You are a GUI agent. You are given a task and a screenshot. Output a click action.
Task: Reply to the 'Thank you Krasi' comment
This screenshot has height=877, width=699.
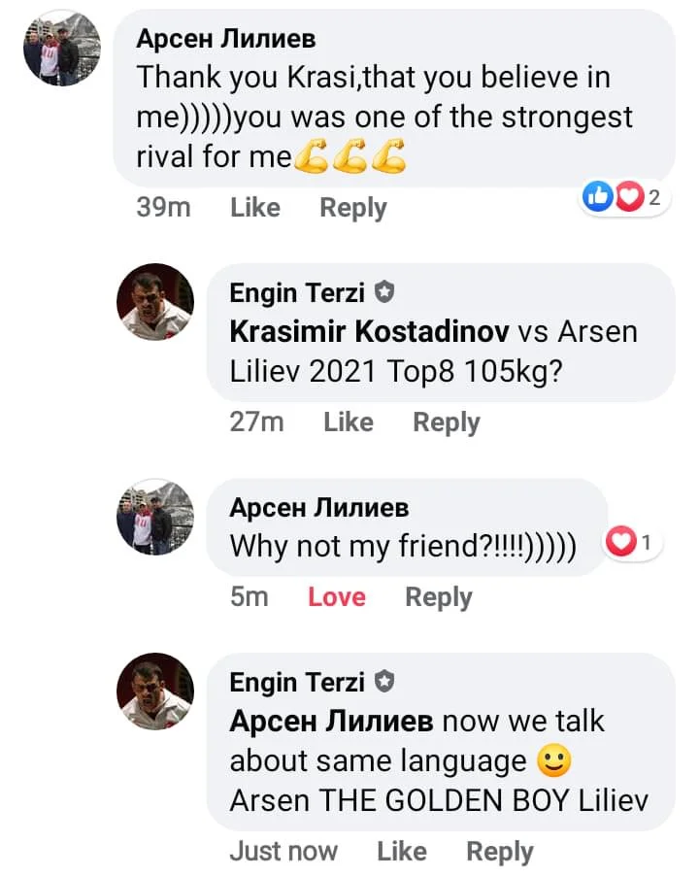click(353, 208)
